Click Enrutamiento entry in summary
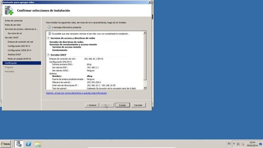 point(60,50)
